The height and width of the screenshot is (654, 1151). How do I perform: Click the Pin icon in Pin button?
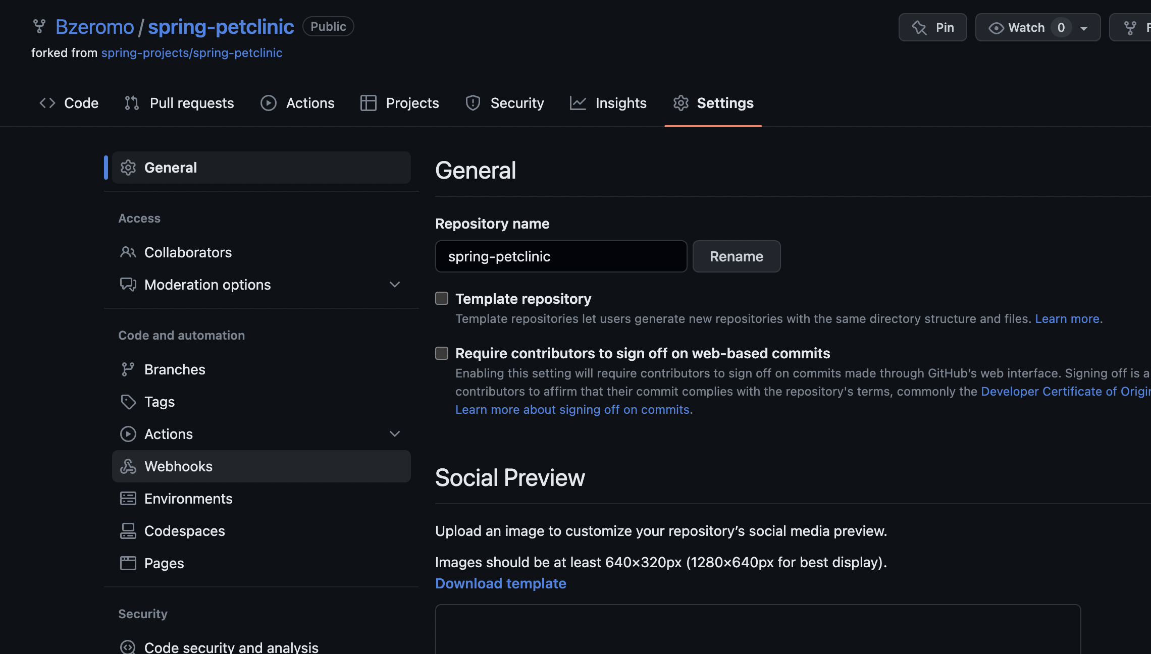(x=919, y=27)
